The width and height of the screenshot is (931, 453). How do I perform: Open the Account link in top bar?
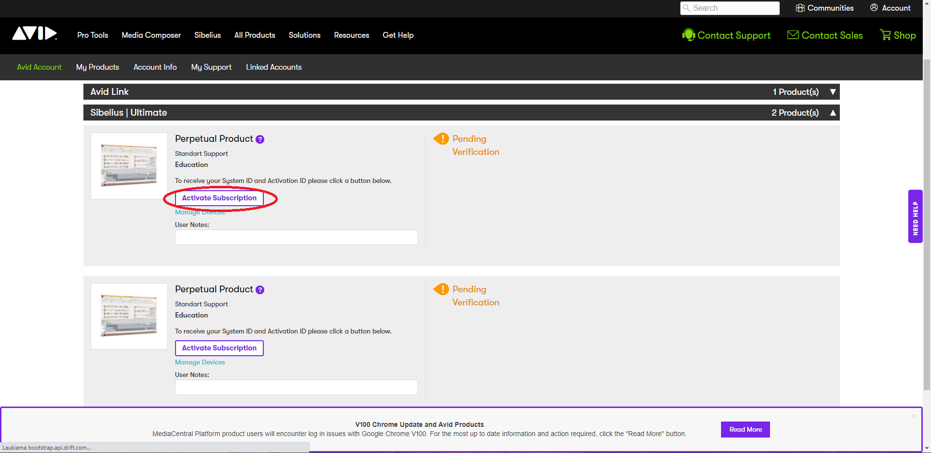pyautogui.click(x=896, y=8)
